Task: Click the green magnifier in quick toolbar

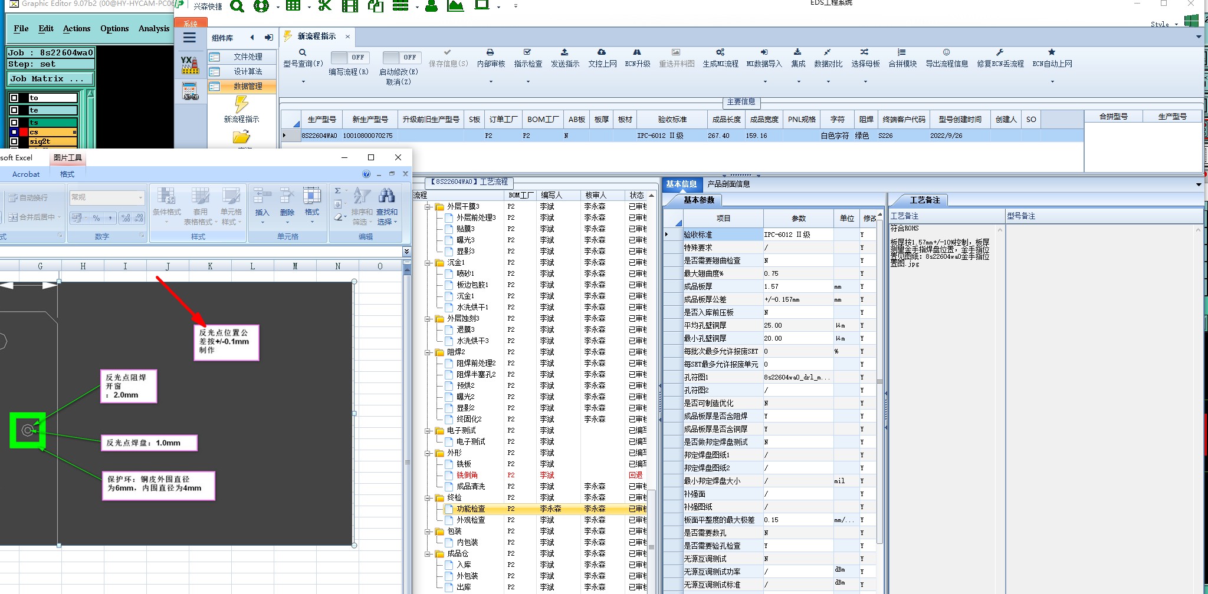Action: tap(237, 6)
